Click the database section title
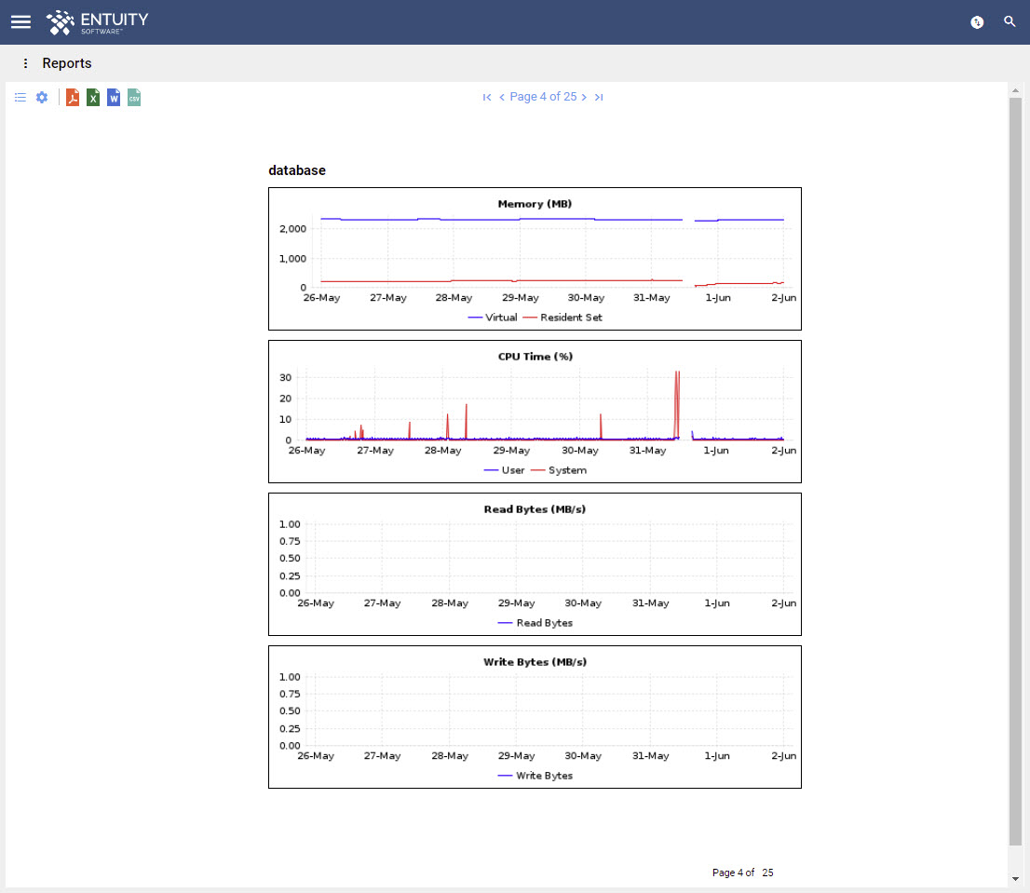The image size is (1030, 893). (x=297, y=170)
